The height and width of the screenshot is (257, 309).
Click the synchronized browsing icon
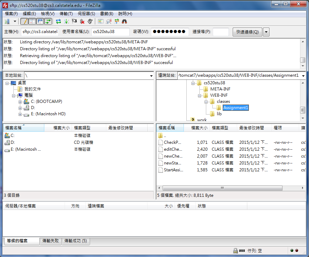(117, 21)
